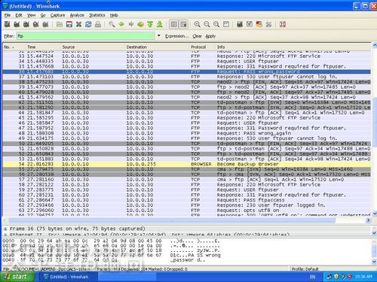Clear the display filter

point(197,36)
